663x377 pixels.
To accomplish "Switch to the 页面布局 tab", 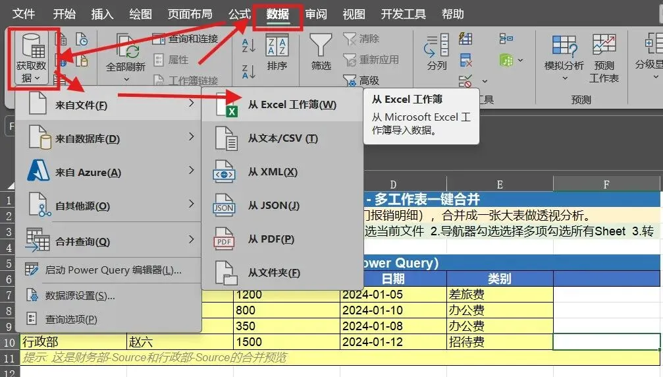I will 190,14.
